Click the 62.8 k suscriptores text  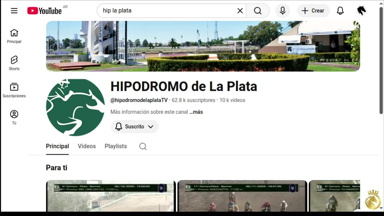(193, 100)
